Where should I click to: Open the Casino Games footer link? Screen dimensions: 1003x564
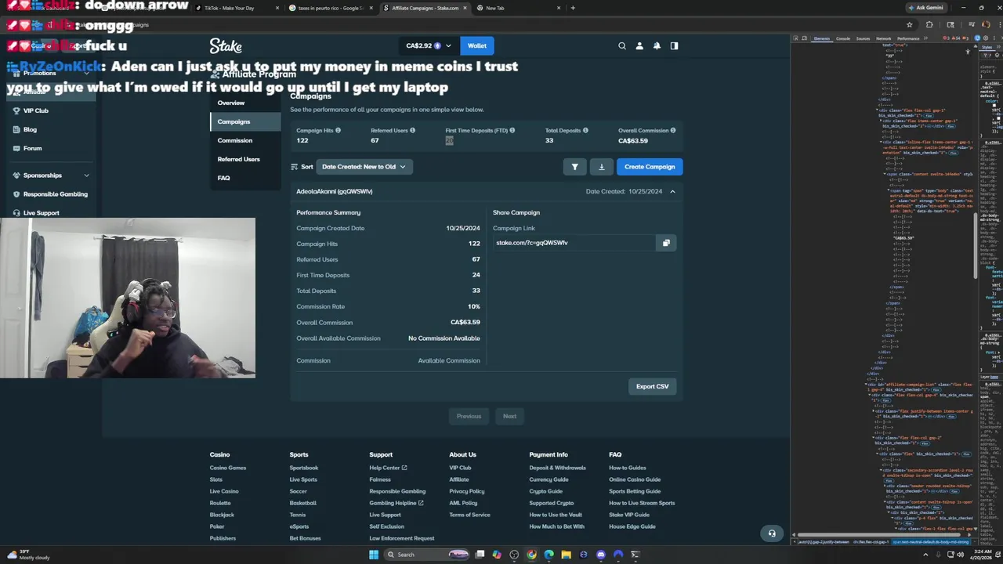pyautogui.click(x=228, y=468)
